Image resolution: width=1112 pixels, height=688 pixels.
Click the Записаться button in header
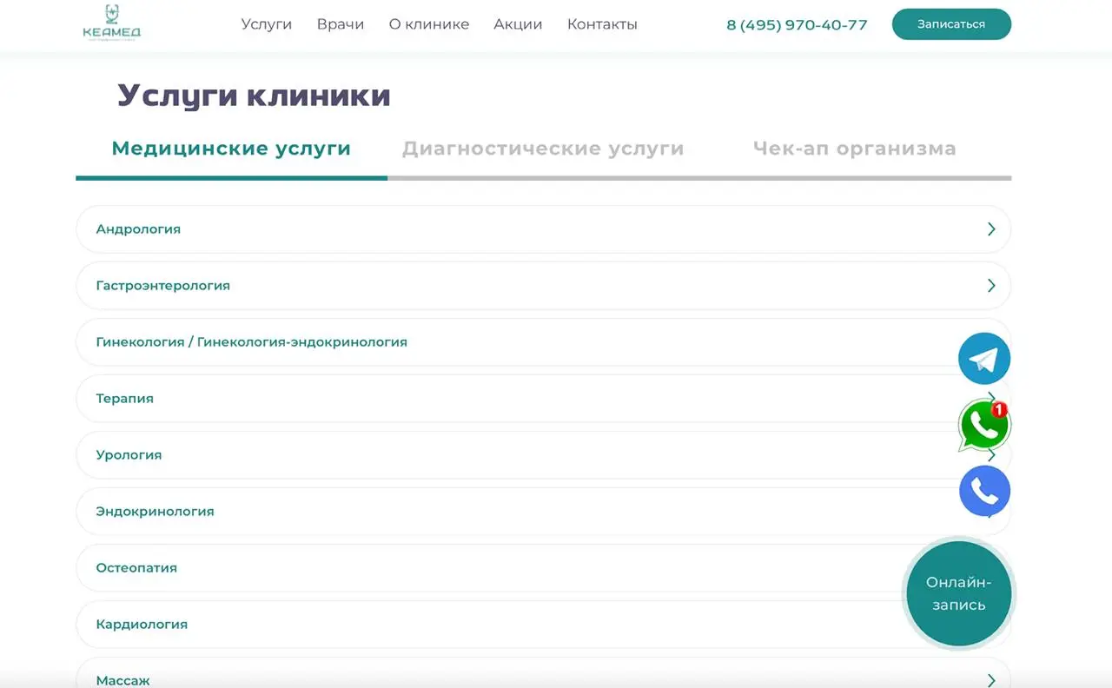(951, 24)
